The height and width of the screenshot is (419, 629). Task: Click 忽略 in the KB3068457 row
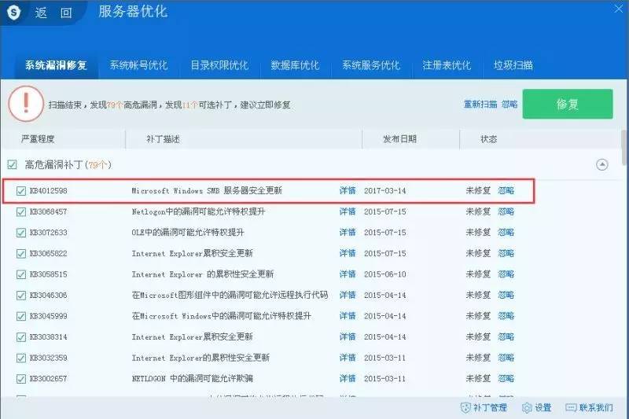(x=506, y=211)
